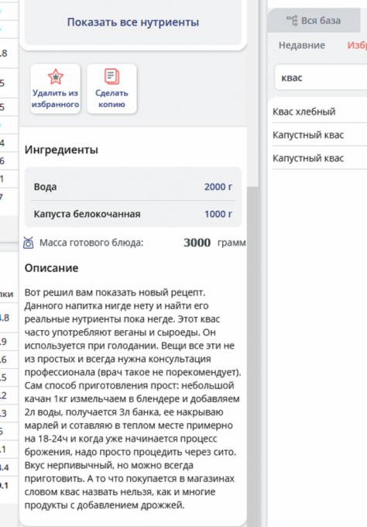Click the 'Описание' heading

point(51,268)
